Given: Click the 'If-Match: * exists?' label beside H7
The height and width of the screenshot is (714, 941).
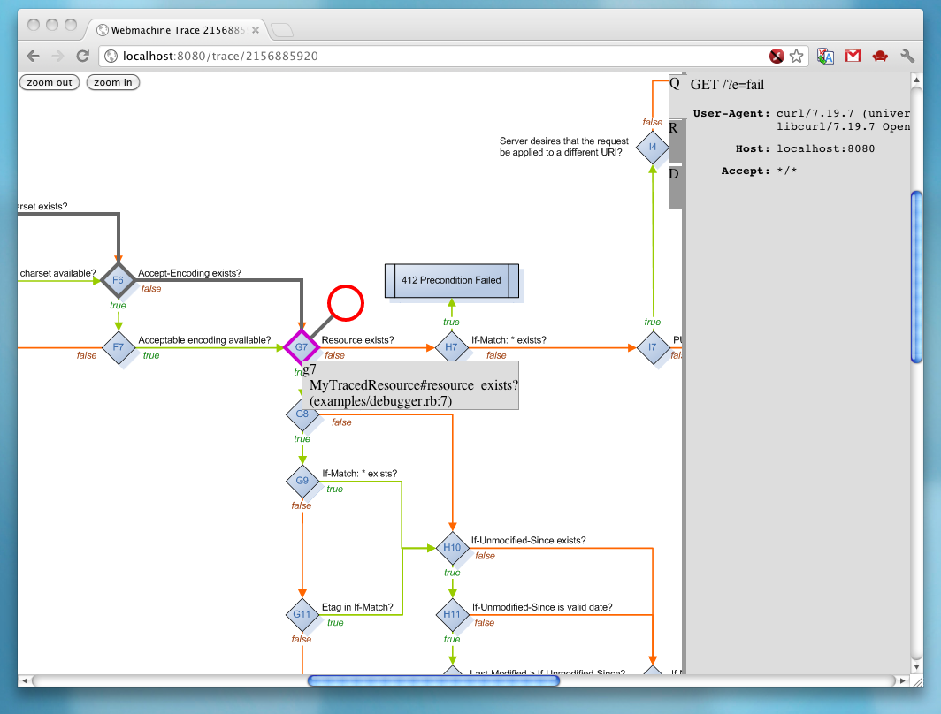Looking at the screenshot, I should (509, 340).
